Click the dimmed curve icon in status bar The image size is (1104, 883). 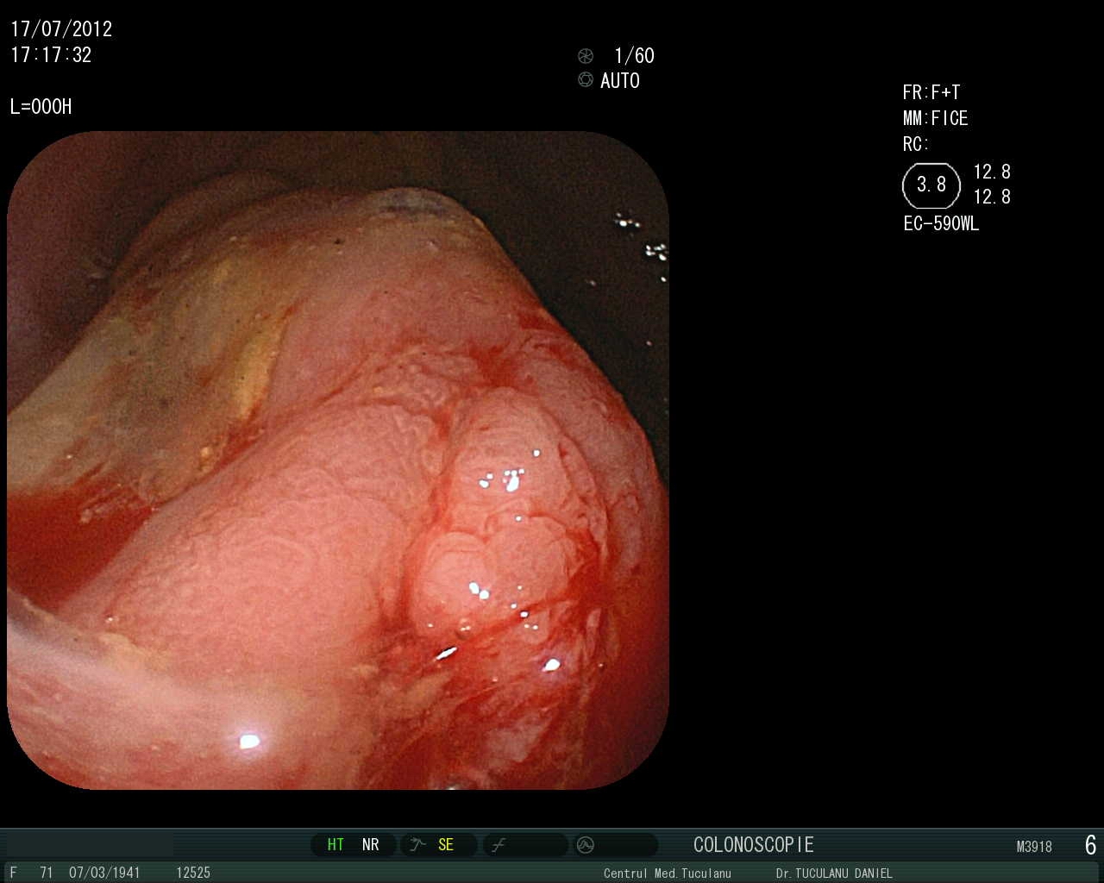click(498, 845)
